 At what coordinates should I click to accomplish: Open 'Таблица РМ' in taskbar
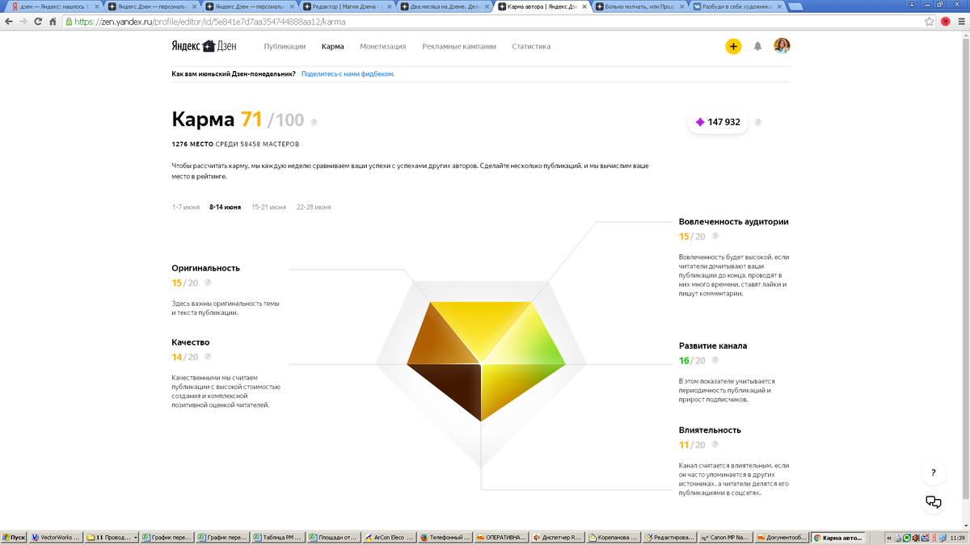278,538
